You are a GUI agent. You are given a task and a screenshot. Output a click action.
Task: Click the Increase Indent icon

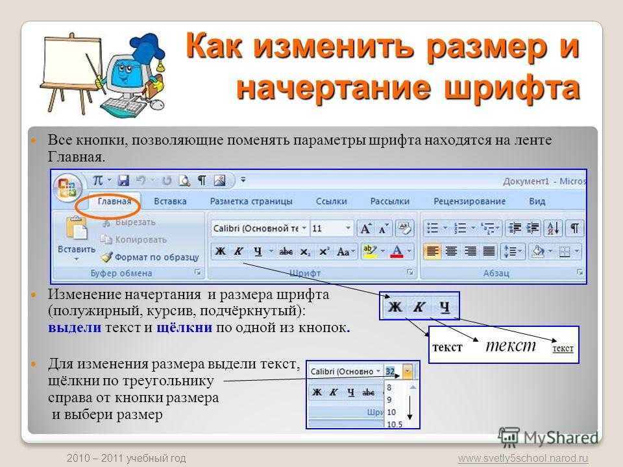tap(533, 228)
